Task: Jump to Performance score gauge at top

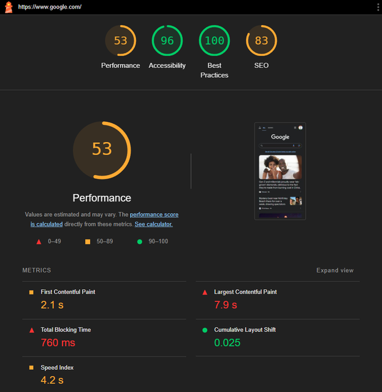Action: click(120, 40)
